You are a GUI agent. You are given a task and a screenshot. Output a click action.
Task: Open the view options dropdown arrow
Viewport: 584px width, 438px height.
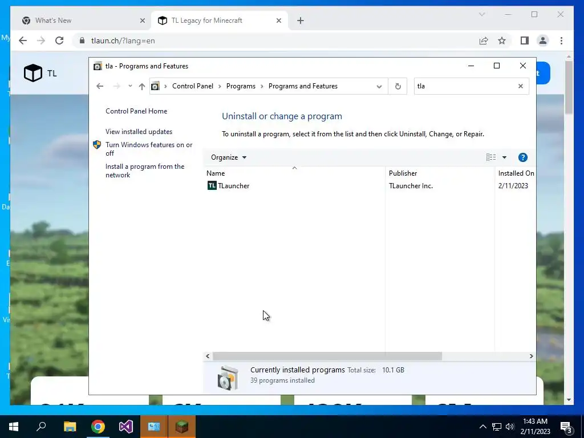point(504,157)
